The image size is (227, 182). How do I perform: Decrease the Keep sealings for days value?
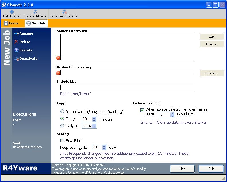[x=104, y=149]
